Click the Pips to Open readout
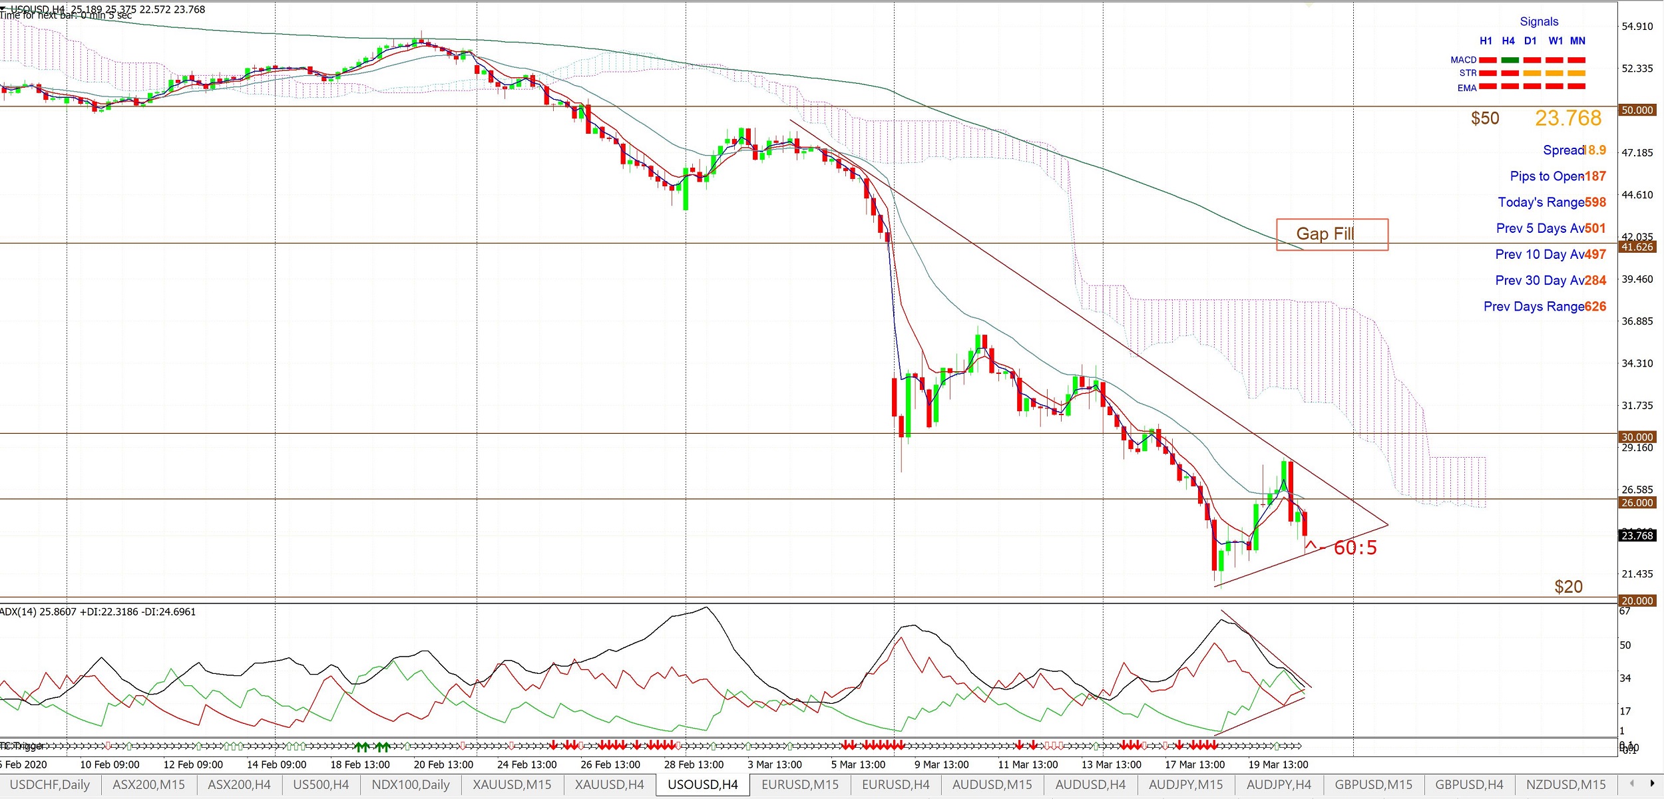This screenshot has width=1664, height=799. pyautogui.click(x=1558, y=176)
